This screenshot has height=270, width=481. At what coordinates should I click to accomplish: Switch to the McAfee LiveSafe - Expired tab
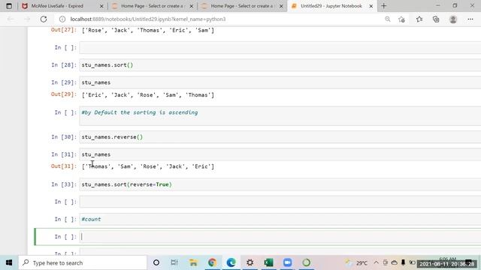[62, 6]
